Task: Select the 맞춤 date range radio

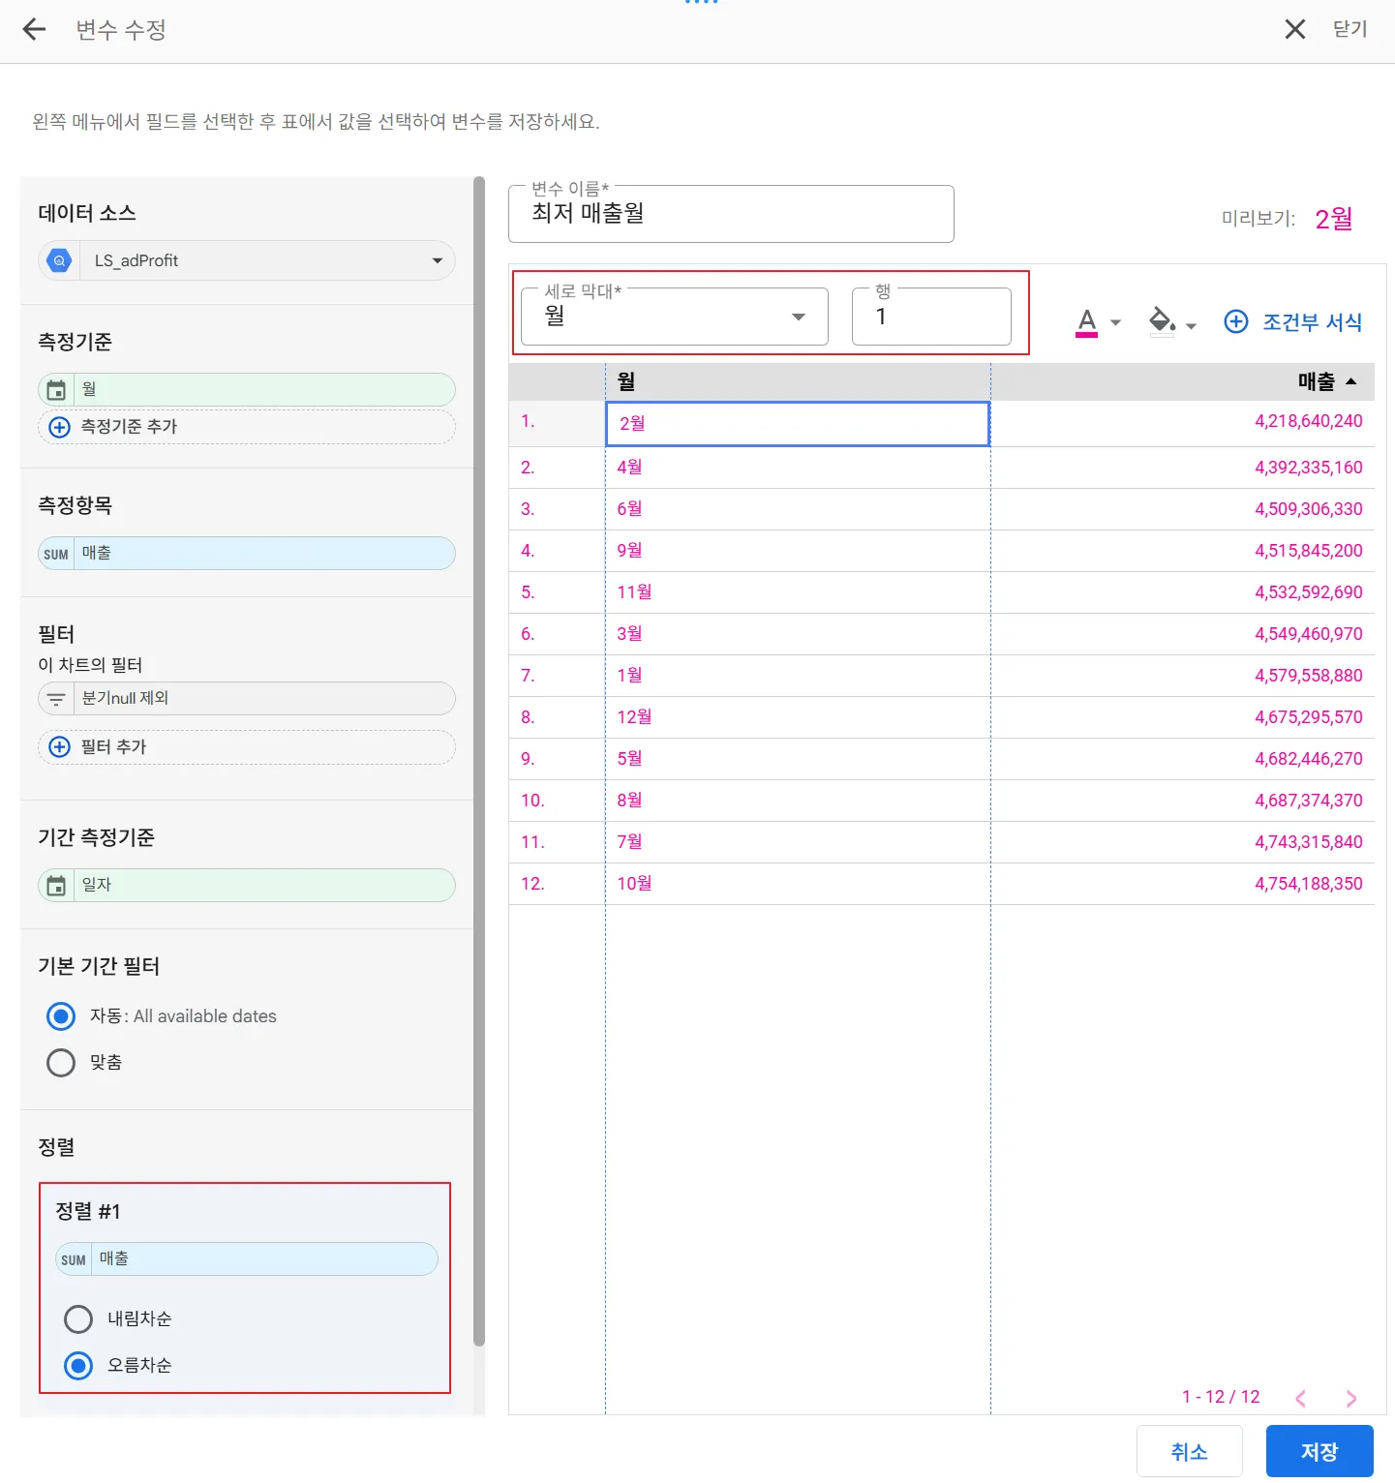Action: (61, 1062)
